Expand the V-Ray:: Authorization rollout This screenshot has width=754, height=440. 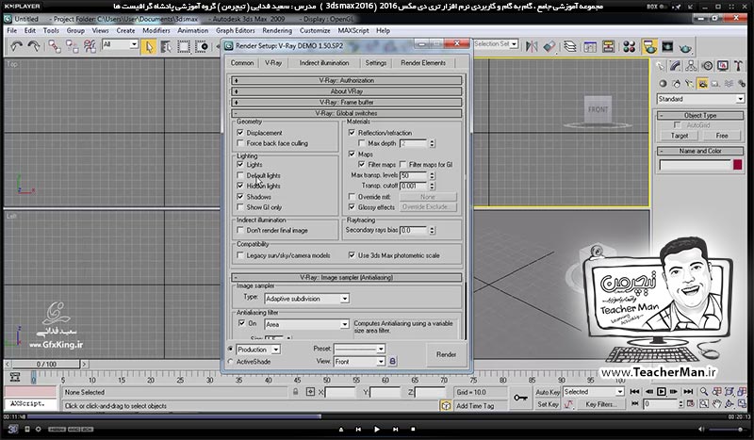click(x=347, y=80)
